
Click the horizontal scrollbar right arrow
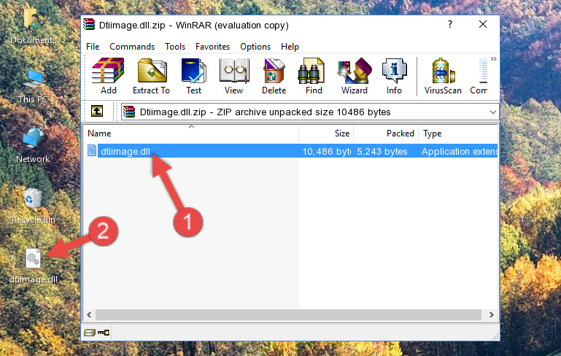[492, 315]
